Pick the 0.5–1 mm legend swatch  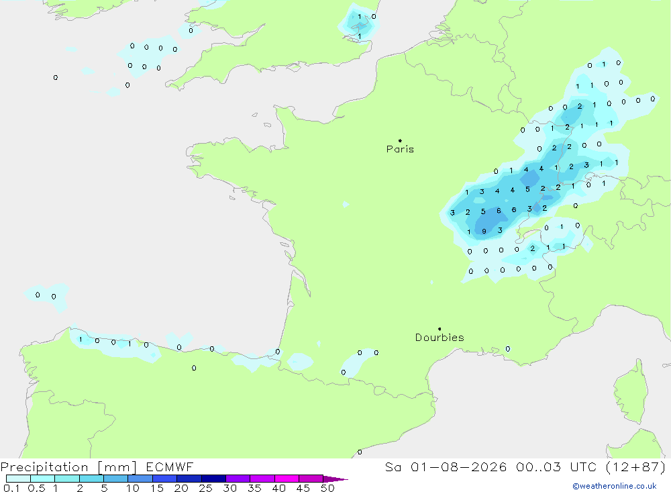42,479
